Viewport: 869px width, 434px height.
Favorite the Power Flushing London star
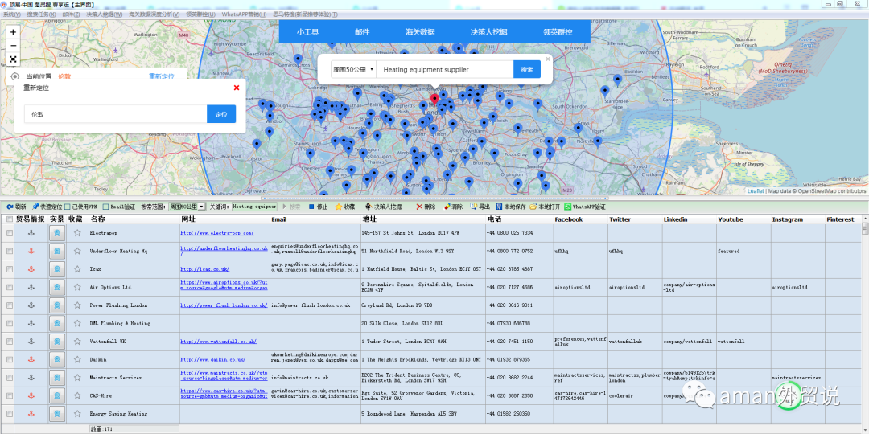coord(77,305)
